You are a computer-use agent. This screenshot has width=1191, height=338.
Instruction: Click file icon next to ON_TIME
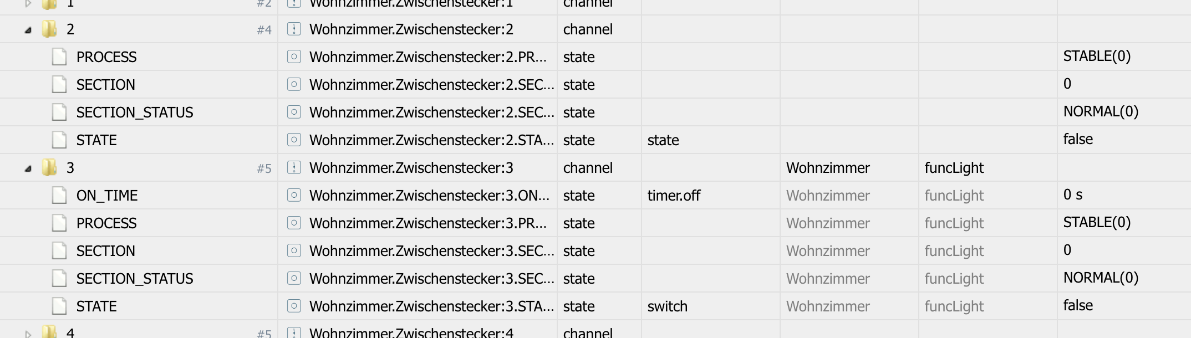point(59,195)
